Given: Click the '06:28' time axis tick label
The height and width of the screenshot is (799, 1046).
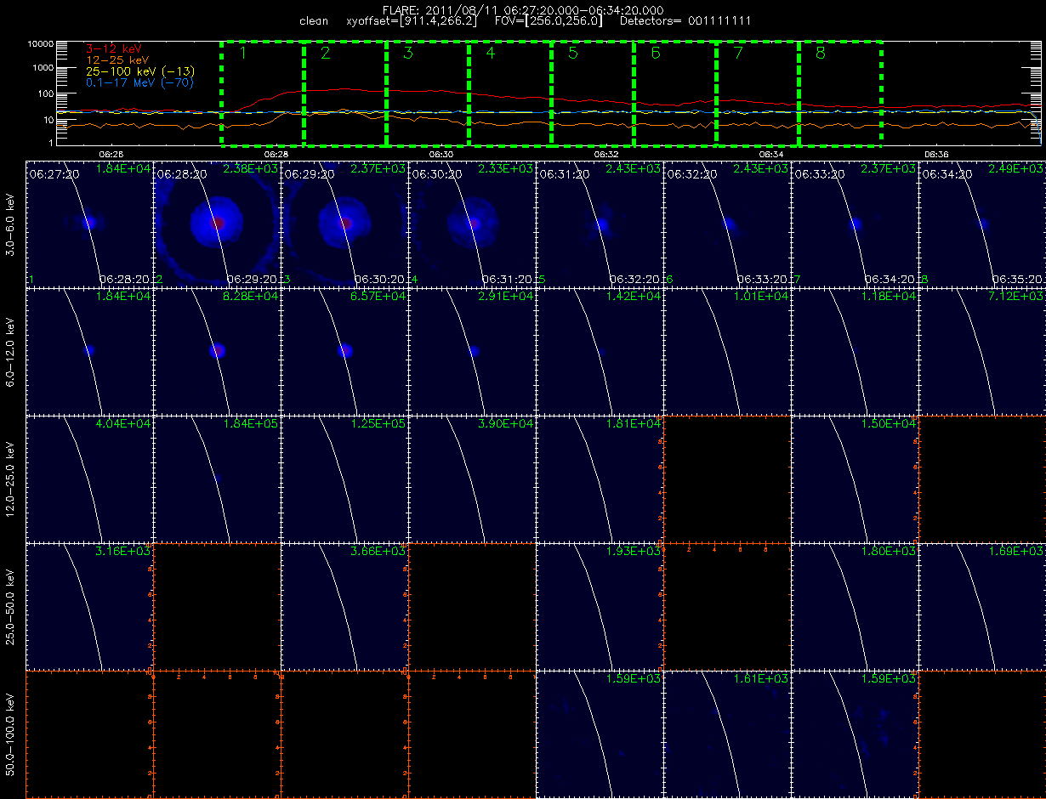Looking at the screenshot, I should point(276,154).
